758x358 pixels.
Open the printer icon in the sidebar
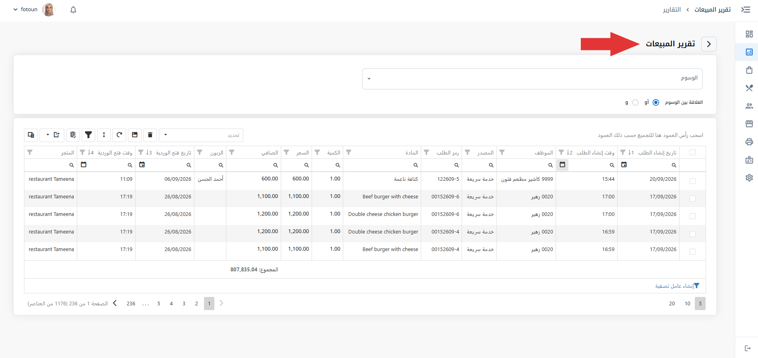tap(749, 142)
